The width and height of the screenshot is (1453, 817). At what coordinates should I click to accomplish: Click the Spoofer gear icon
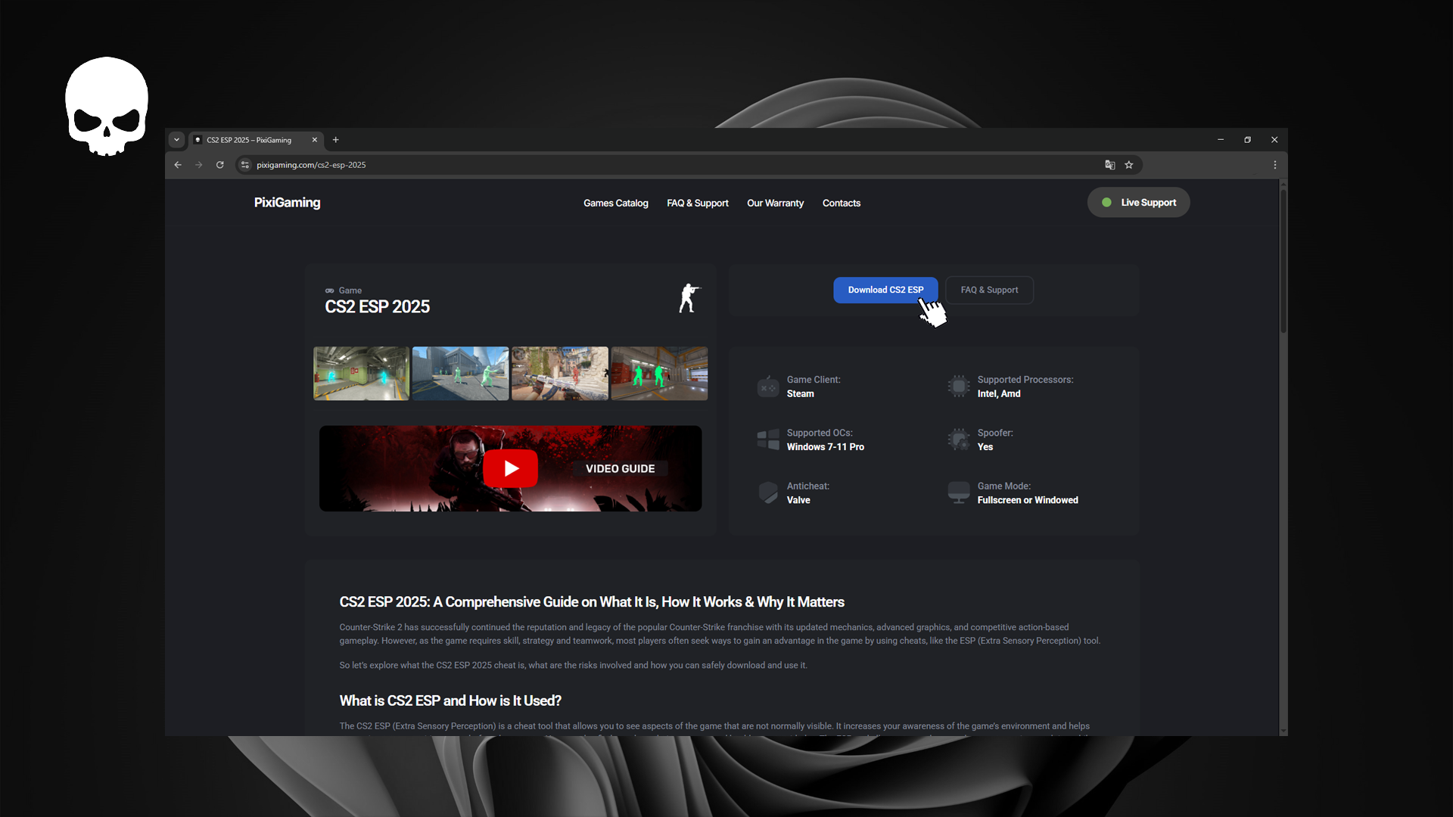958,440
